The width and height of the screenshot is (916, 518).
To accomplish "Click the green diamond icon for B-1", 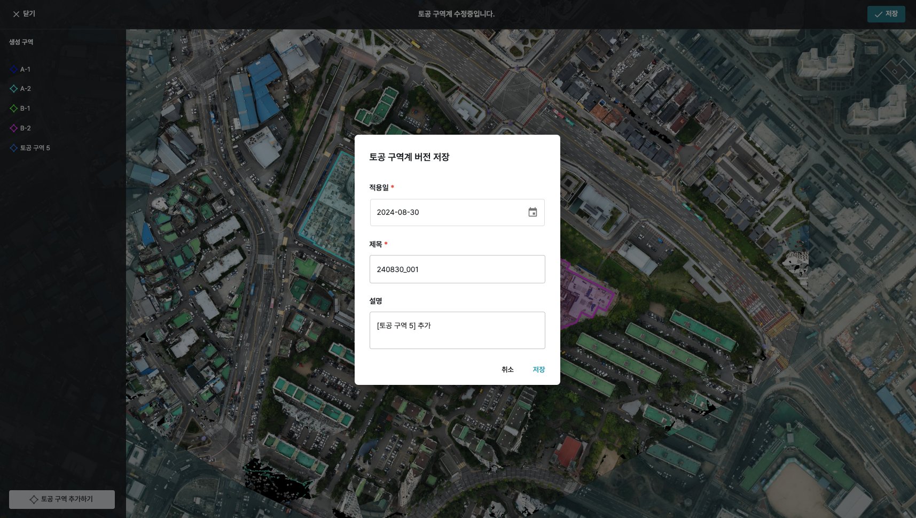I will point(14,109).
